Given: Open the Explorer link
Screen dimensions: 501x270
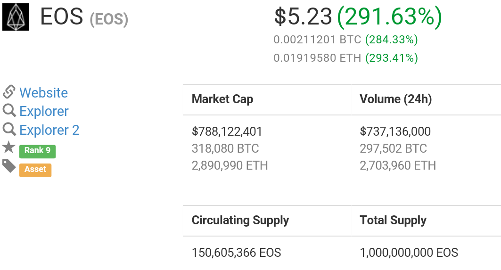Looking at the screenshot, I should (x=44, y=111).
